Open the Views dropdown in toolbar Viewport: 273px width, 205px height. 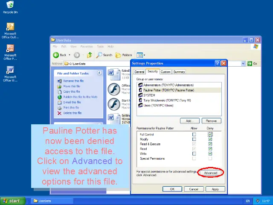(141, 55)
